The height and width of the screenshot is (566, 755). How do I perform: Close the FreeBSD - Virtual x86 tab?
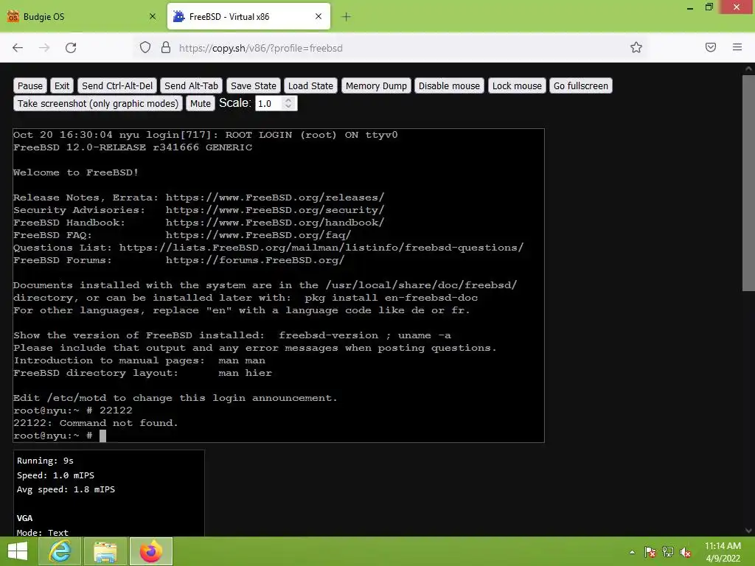pos(319,16)
